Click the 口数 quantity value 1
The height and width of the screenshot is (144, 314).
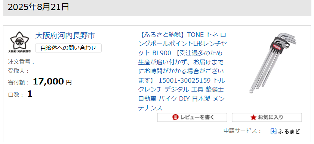click(x=30, y=94)
